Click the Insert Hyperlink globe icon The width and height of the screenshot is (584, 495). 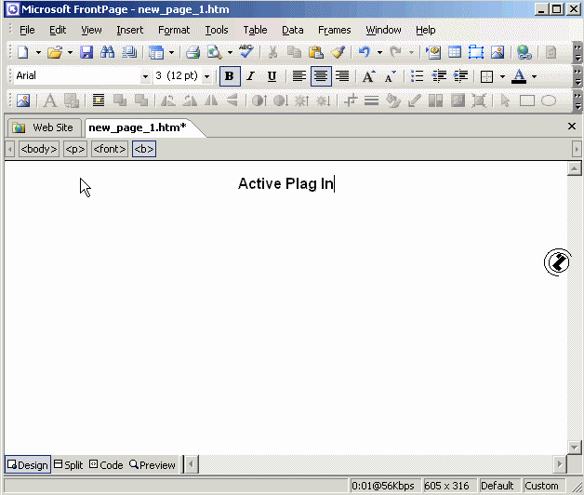524,53
